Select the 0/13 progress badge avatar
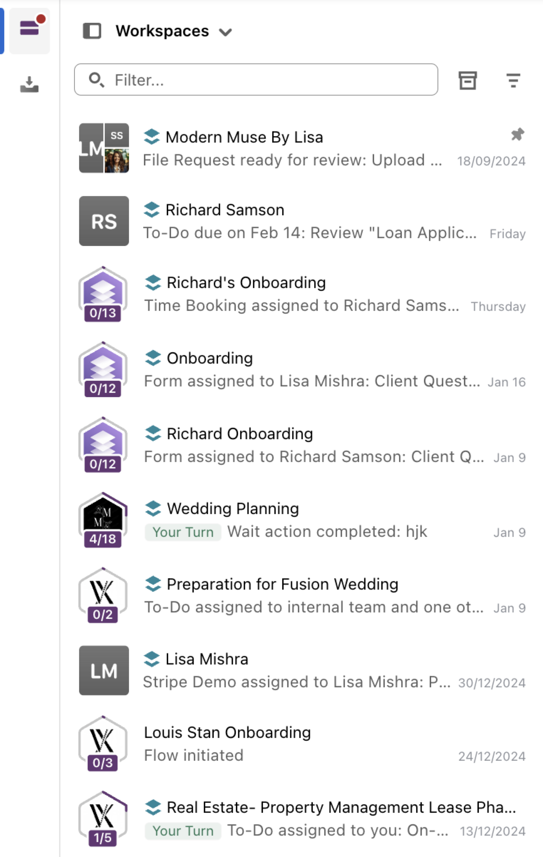 coord(103,294)
